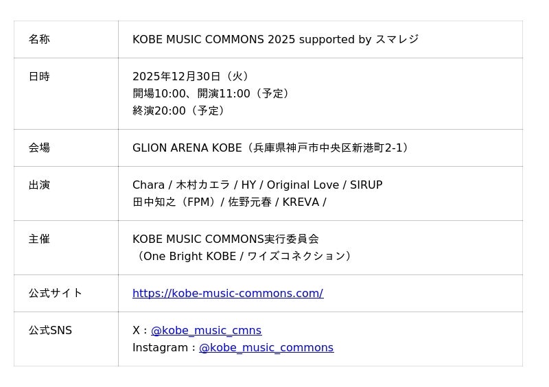Click the date 2025年12月30日(火) text

click(191, 77)
